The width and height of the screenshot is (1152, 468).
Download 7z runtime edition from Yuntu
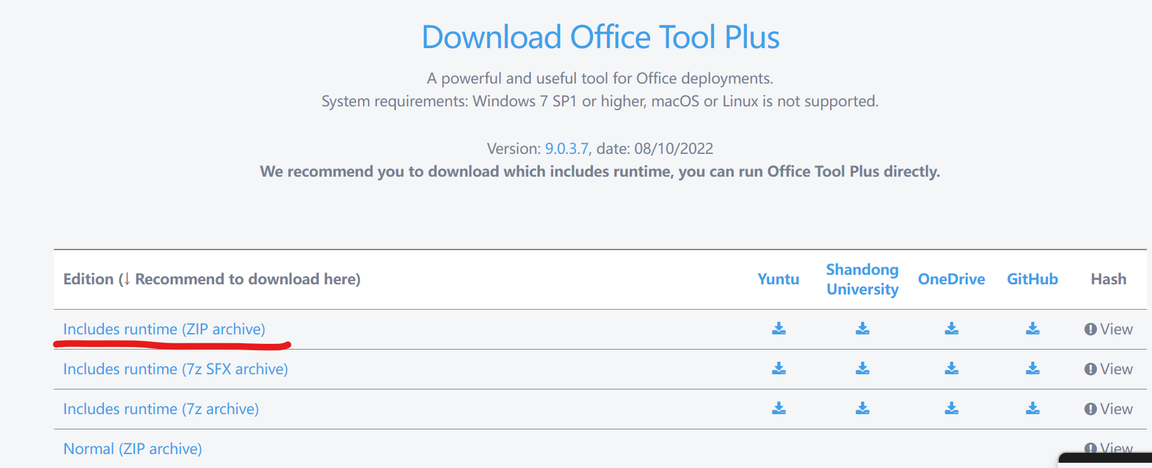779,408
